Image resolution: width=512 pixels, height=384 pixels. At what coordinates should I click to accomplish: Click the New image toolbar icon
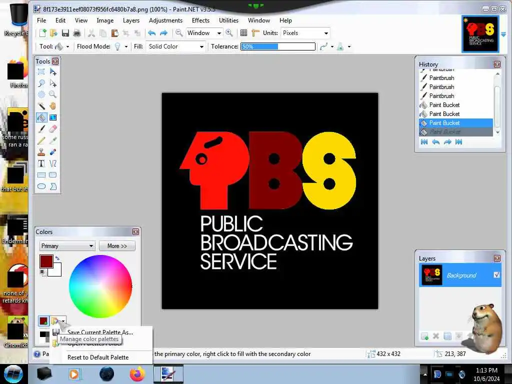pos(43,33)
